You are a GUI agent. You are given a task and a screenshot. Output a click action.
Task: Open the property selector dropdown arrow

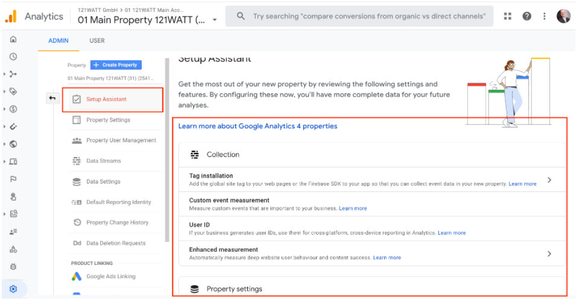coord(215,20)
